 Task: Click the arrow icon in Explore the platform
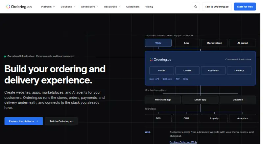tap(37, 121)
